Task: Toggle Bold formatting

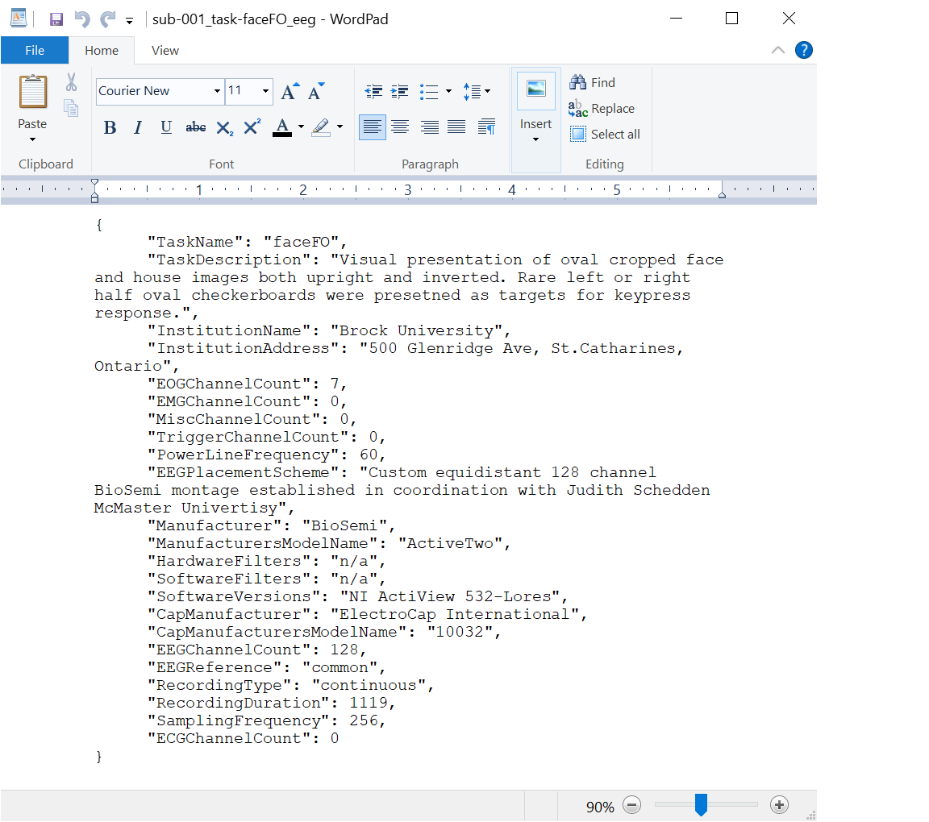Action: [x=110, y=127]
